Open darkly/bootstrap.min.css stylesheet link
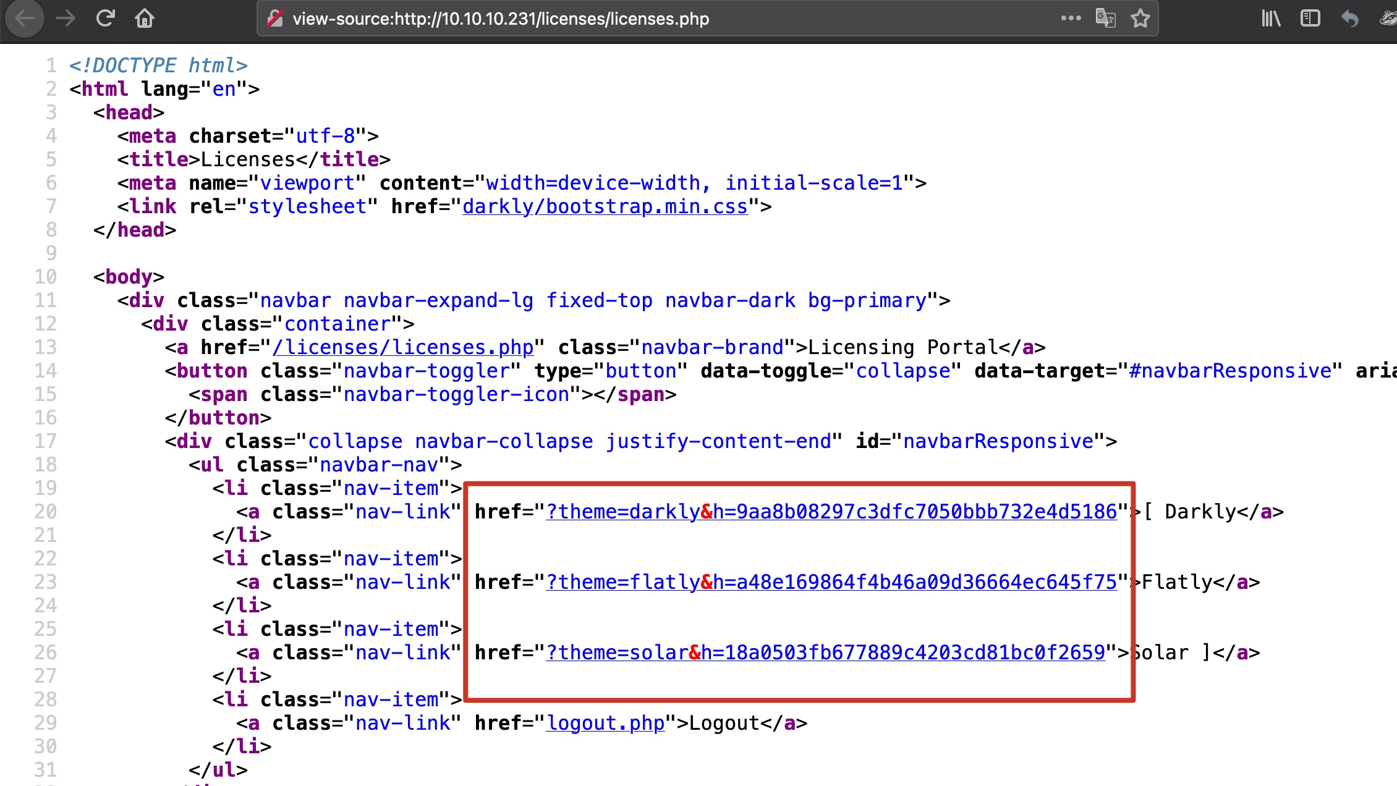The width and height of the screenshot is (1397, 786). [x=605, y=206]
